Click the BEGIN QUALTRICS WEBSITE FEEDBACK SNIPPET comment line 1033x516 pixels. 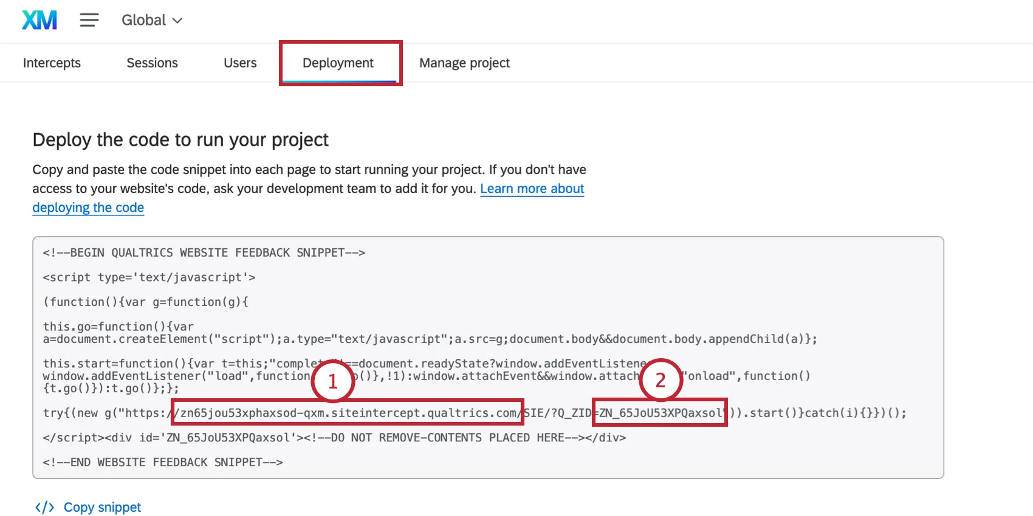(x=204, y=253)
